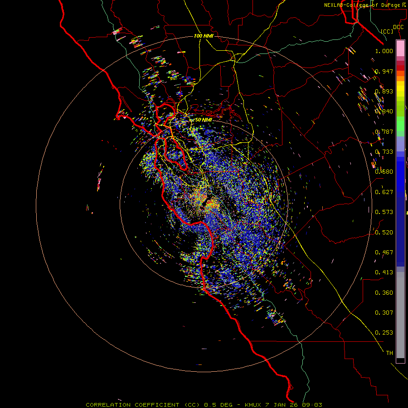Click the 0.253 legend value
Viewport: 408px width, 408px height.
pos(384,333)
